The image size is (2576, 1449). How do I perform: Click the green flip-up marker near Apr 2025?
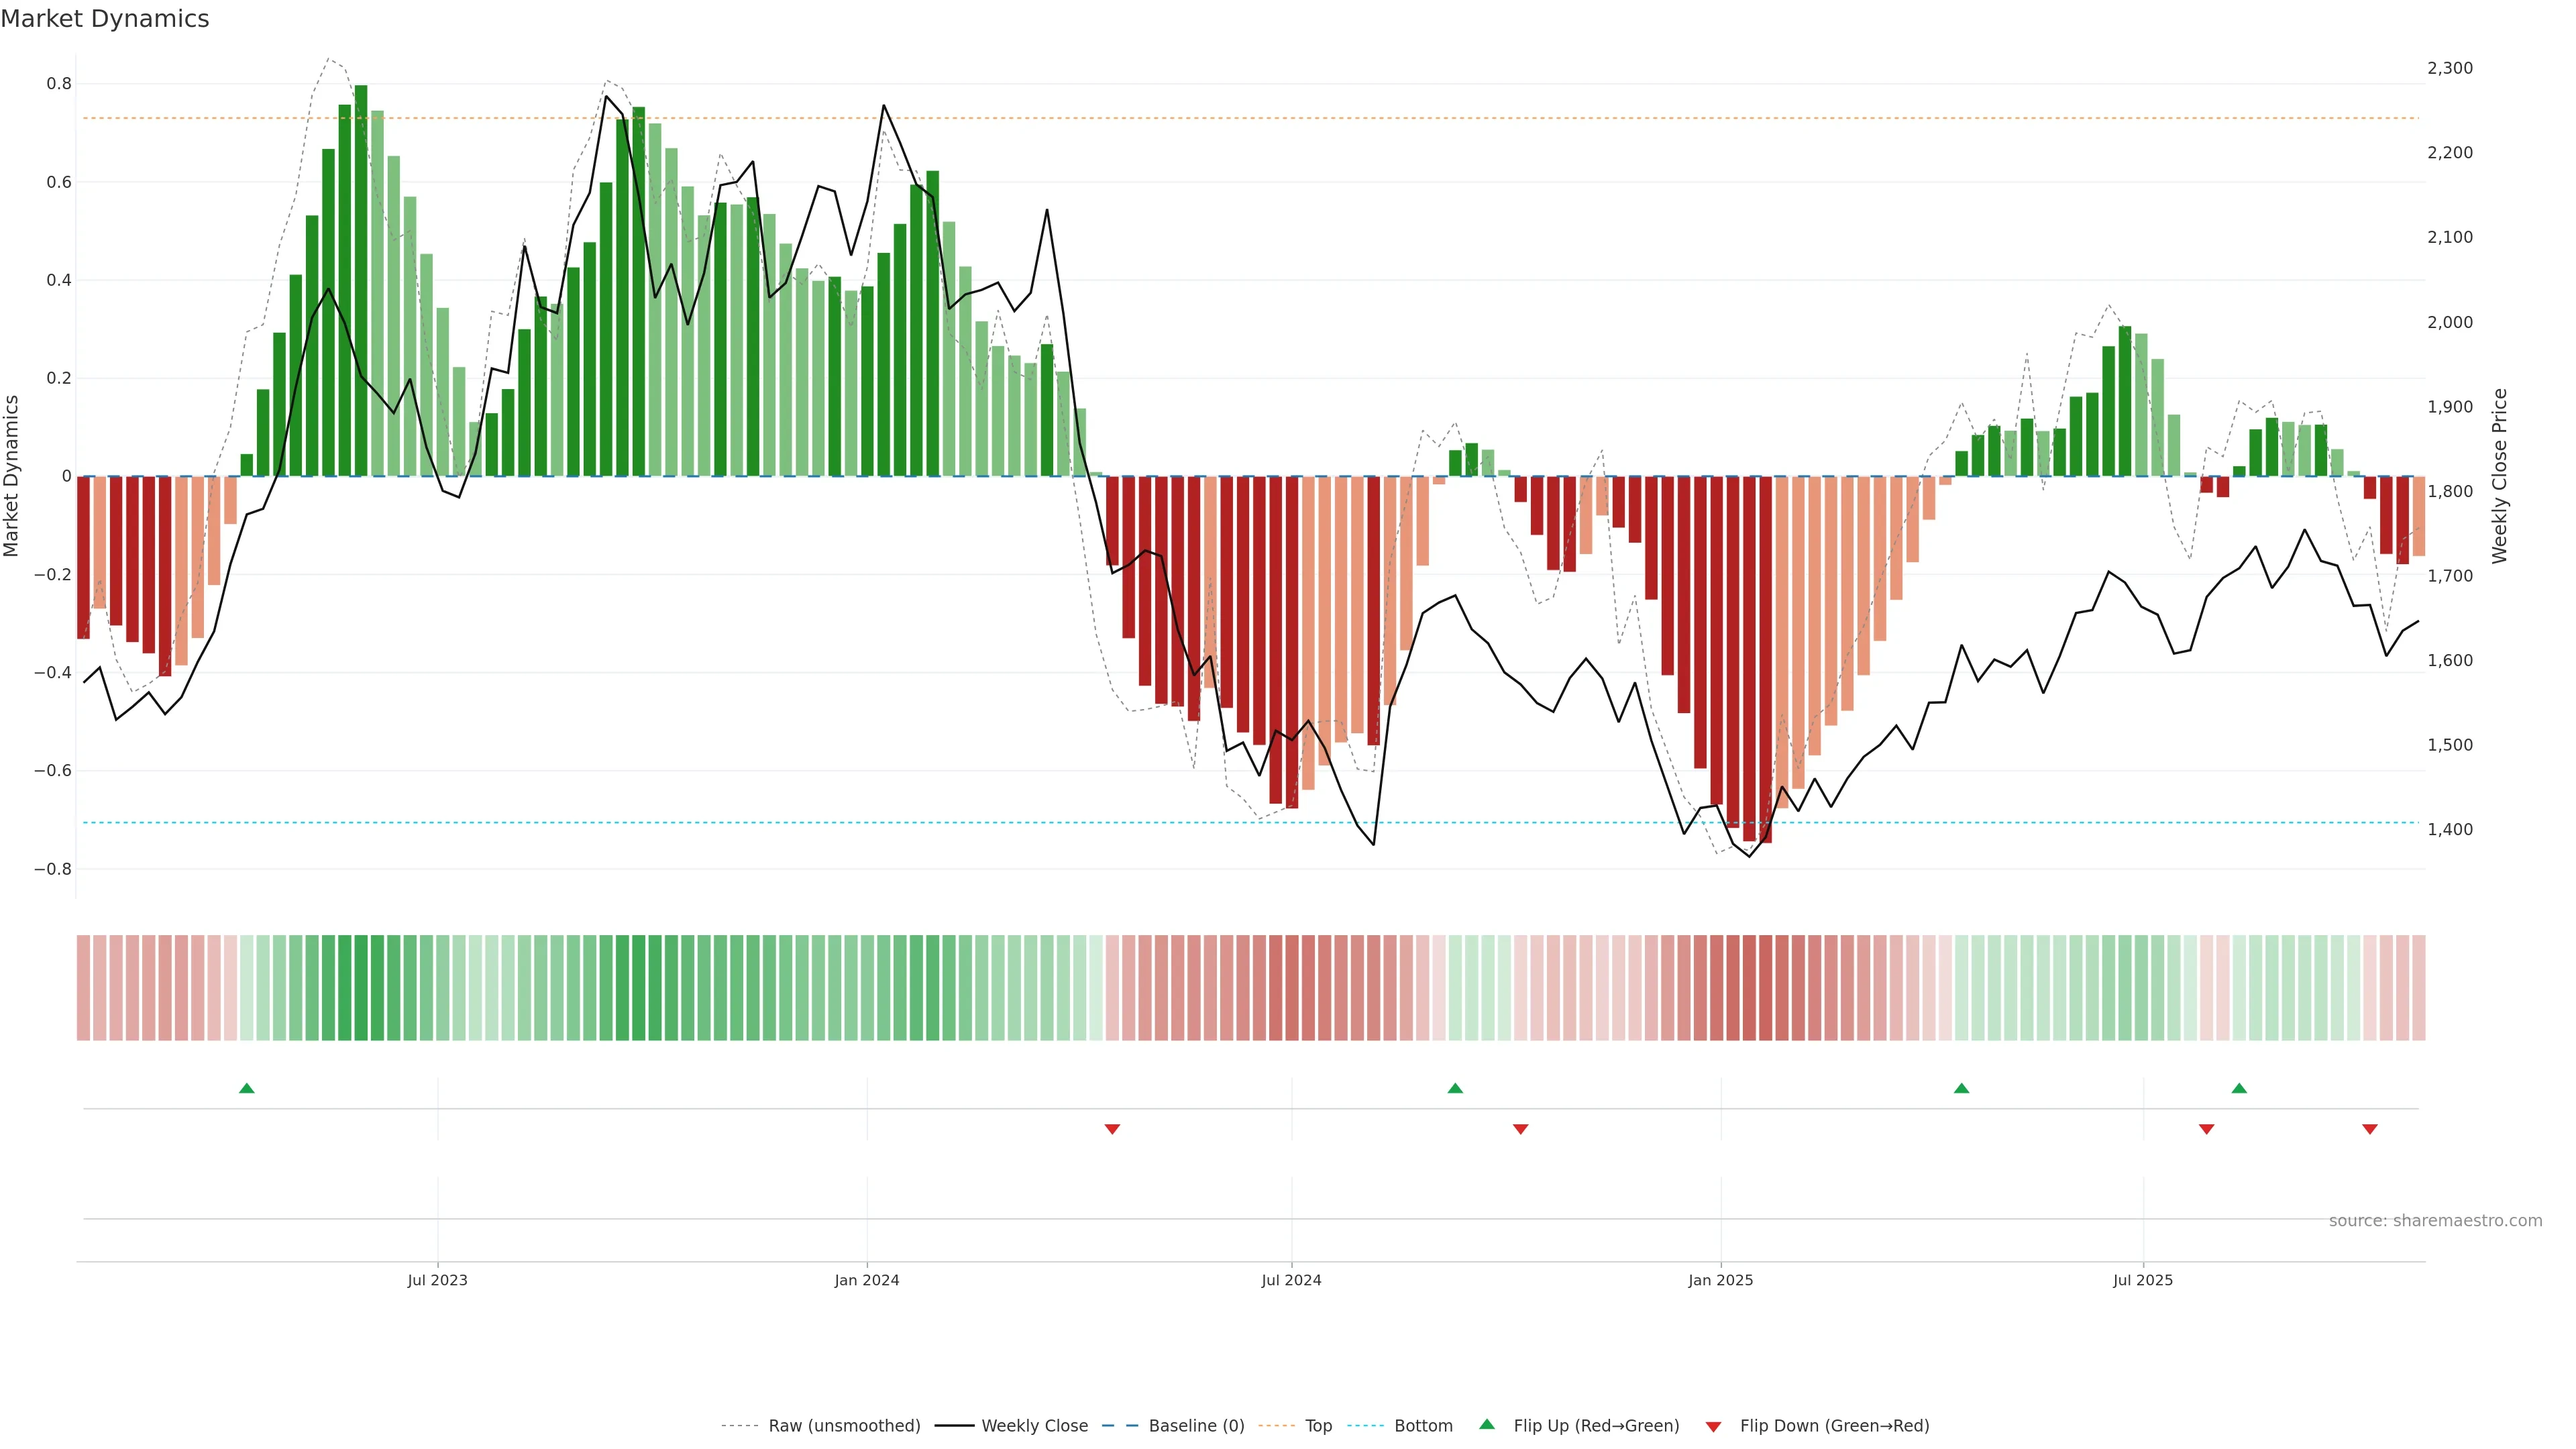click(x=1961, y=1088)
